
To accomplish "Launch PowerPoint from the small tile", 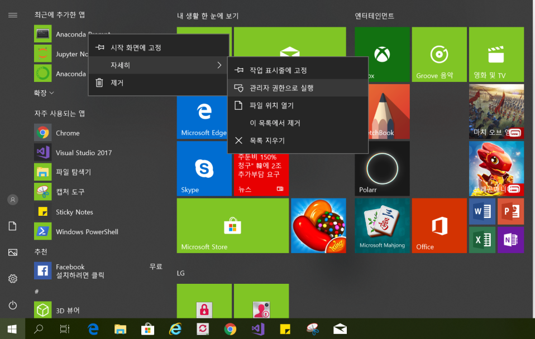I will (511, 211).
